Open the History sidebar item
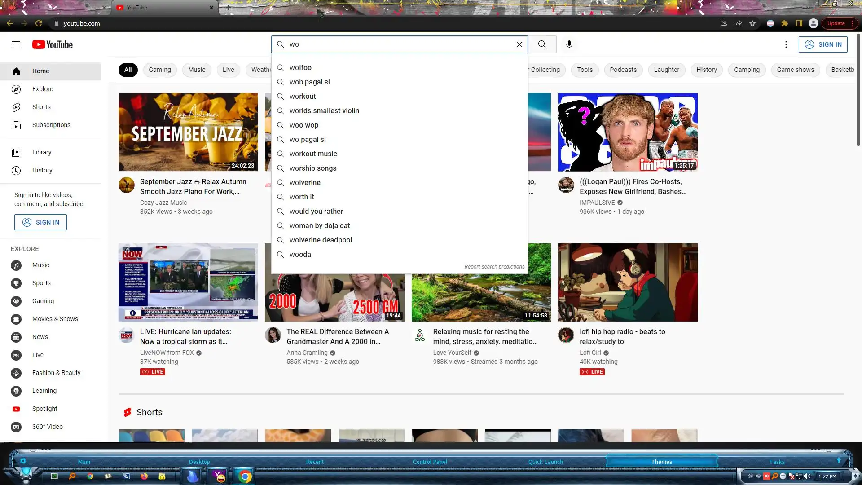 (42, 170)
